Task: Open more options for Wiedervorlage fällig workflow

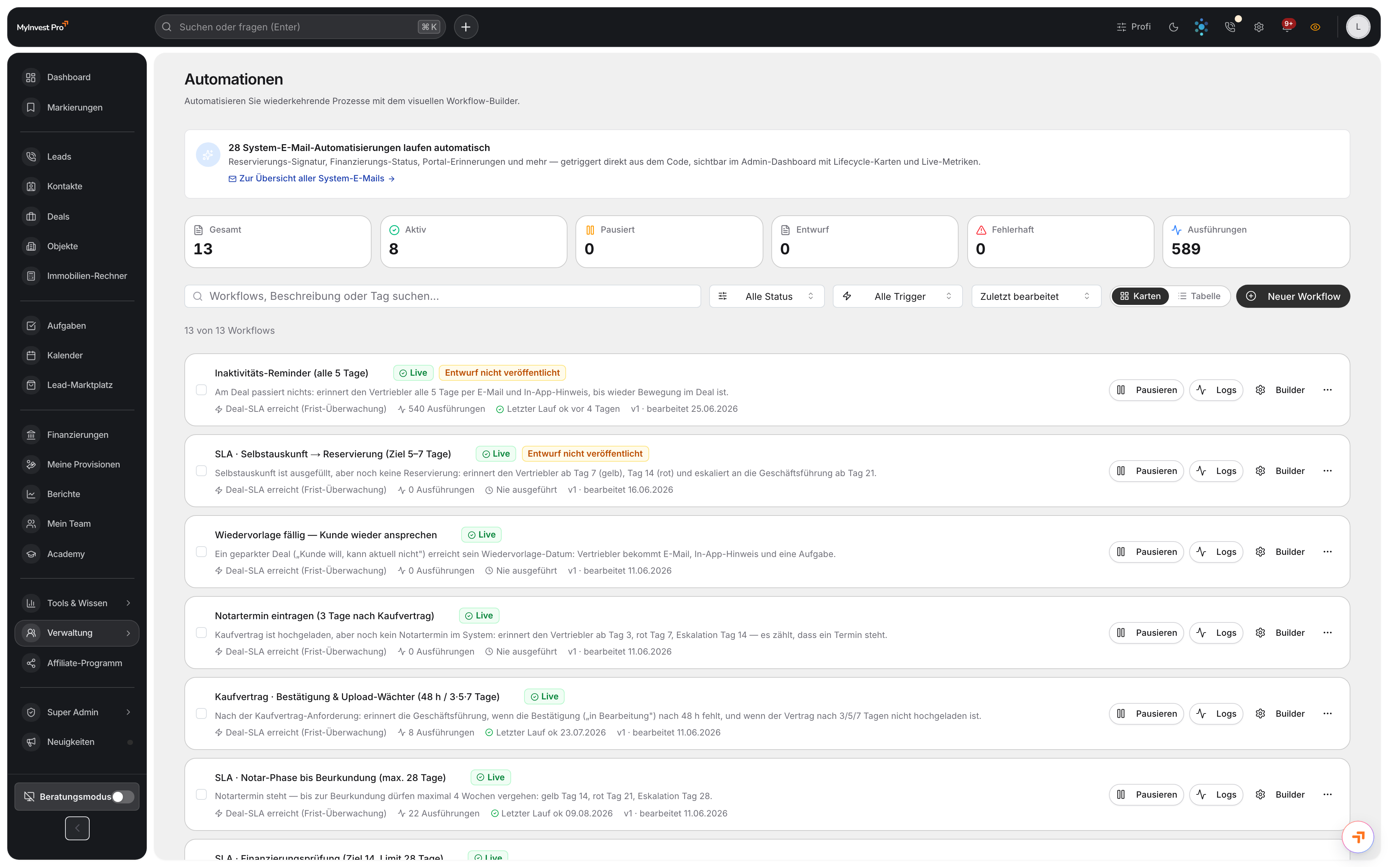Action: (x=1327, y=552)
